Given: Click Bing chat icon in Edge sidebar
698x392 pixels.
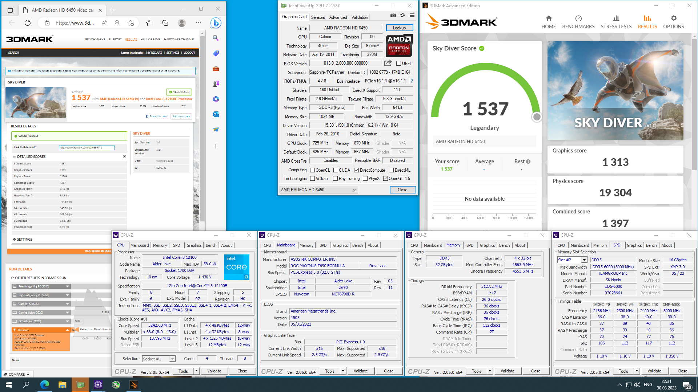Looking at the screenshot, I should (x=216, y=23).
